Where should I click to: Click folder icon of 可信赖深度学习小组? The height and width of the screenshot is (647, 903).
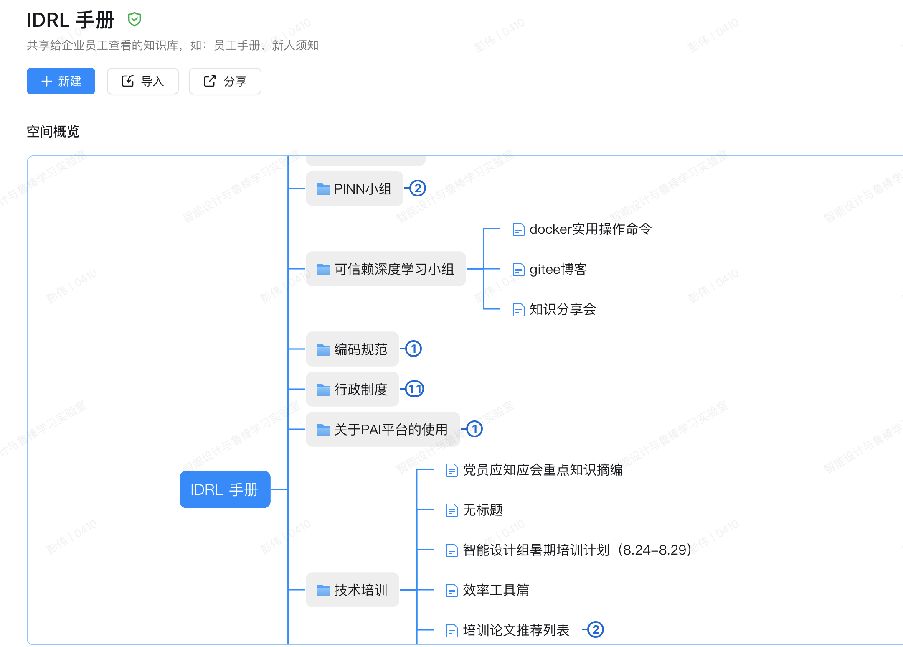tap(323, 269)
